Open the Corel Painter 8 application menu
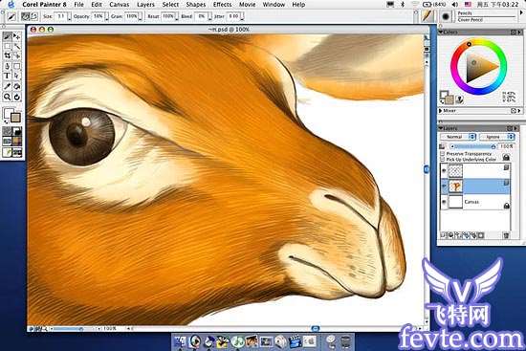The image size is (526, 351). tap(44, 5)
